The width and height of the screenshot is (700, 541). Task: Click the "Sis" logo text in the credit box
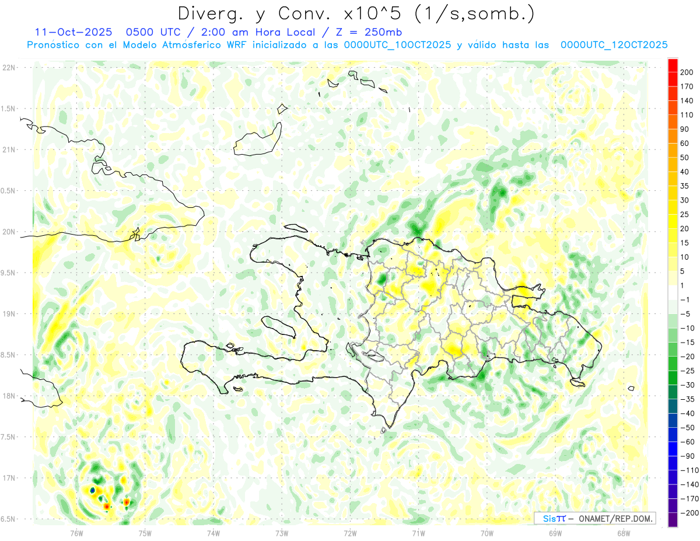[548, 518]
